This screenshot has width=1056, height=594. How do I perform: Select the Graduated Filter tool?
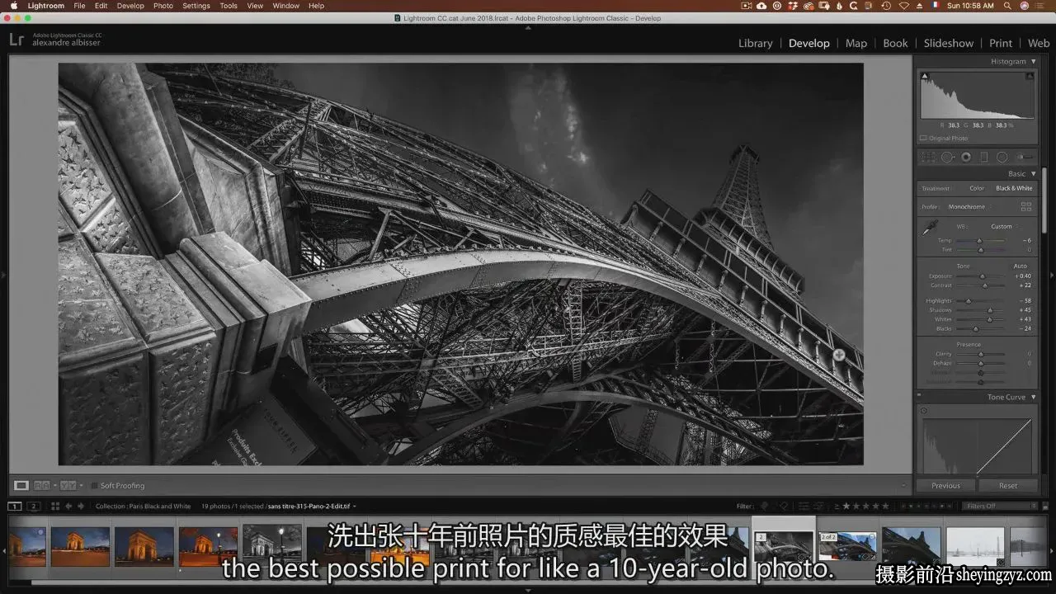tap(984, 157)
